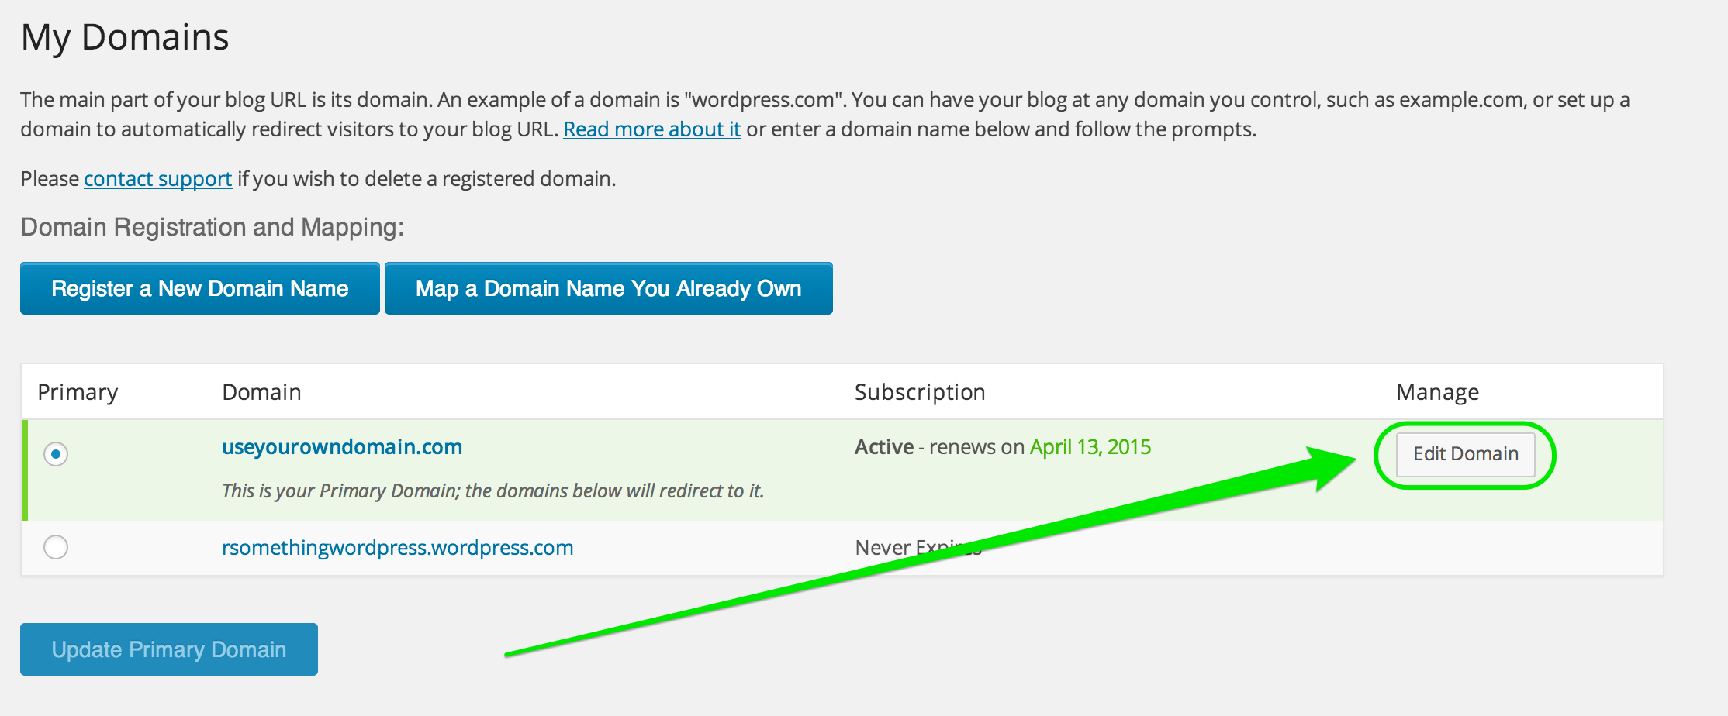
Task: Click the April 13, 2015 renewal date
Action: pos(1089,447)
